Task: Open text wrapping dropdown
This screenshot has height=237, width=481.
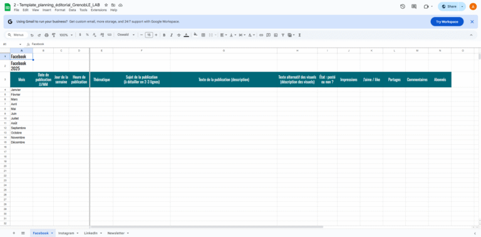Action: pos(242,35)
